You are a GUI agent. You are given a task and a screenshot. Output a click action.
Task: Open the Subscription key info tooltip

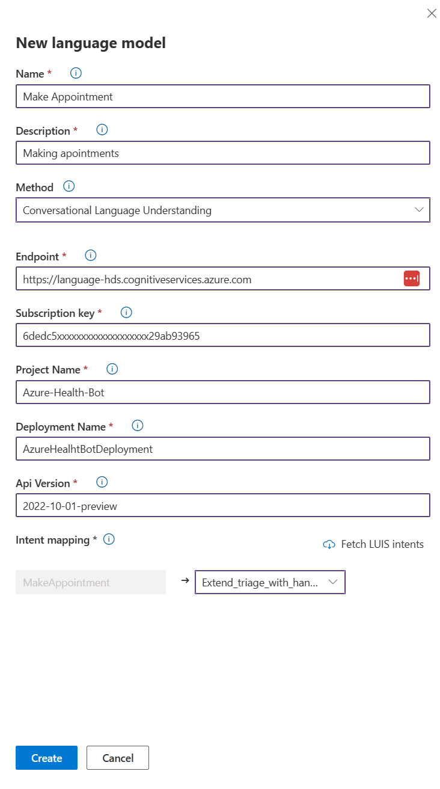pyautogui.click(x=126, y=312)
